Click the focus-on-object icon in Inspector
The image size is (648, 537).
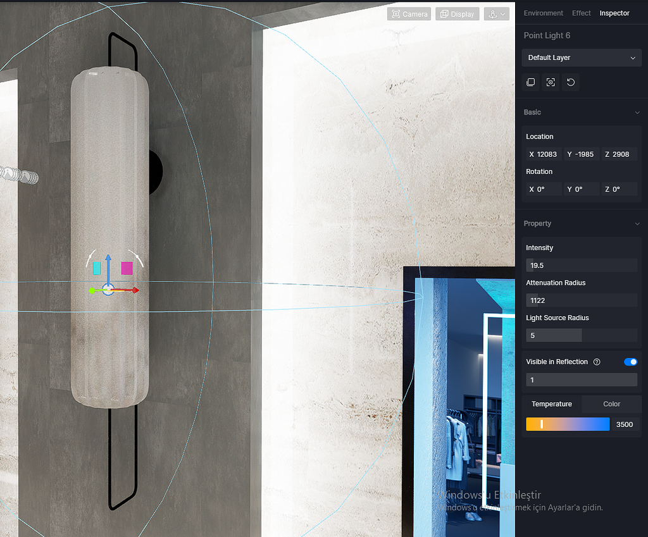coord(550,82)
